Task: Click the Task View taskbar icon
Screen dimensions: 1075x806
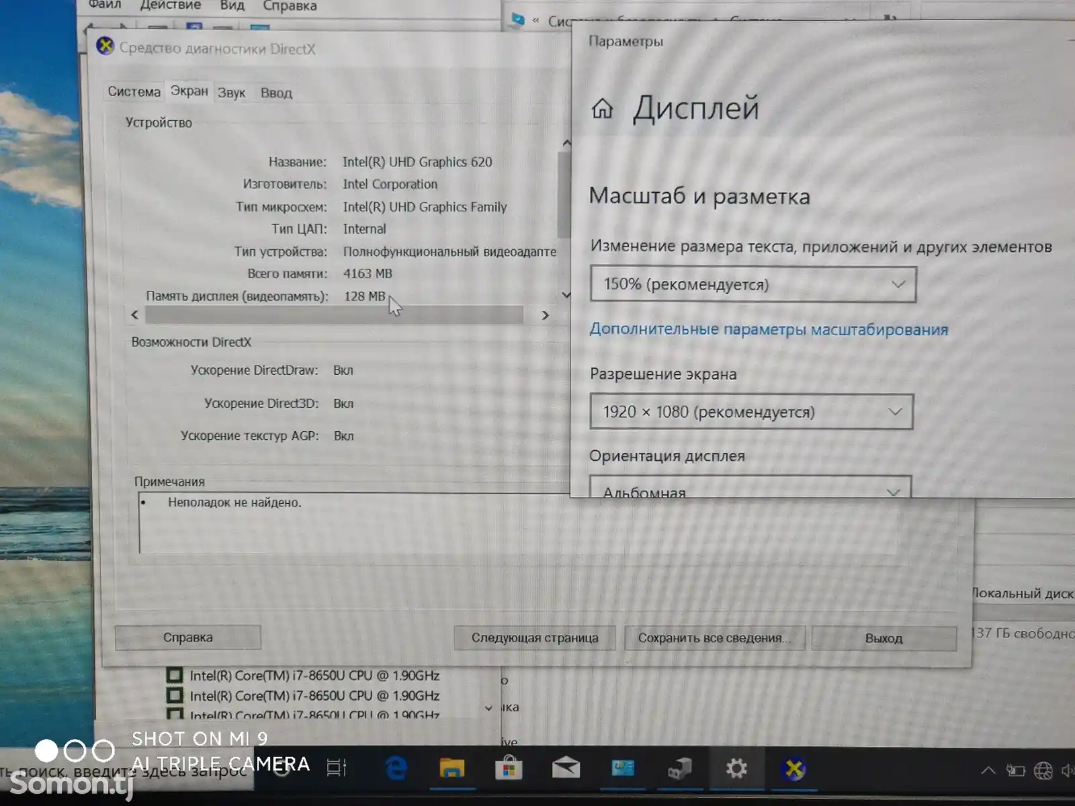Action: (336, 768)
